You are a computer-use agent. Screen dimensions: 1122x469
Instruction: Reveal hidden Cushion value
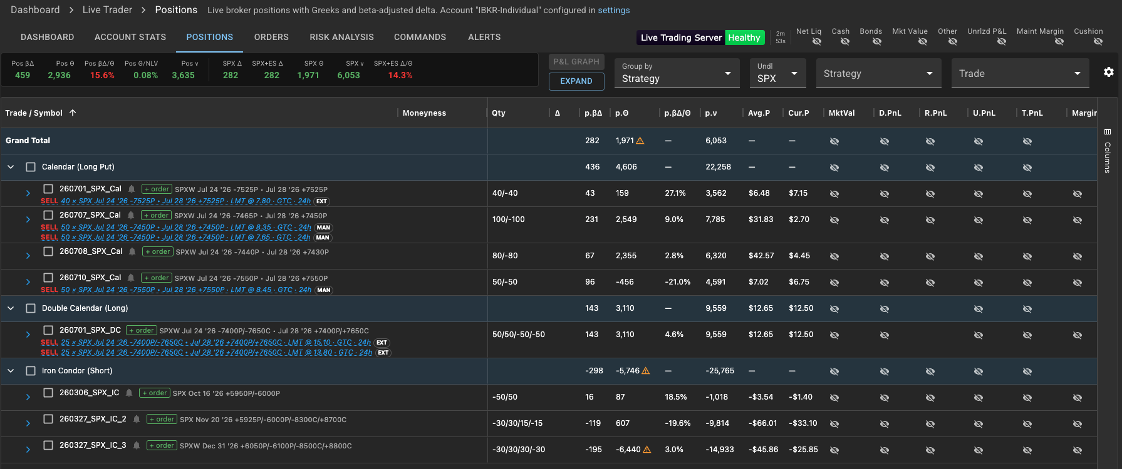point(1098,42)
